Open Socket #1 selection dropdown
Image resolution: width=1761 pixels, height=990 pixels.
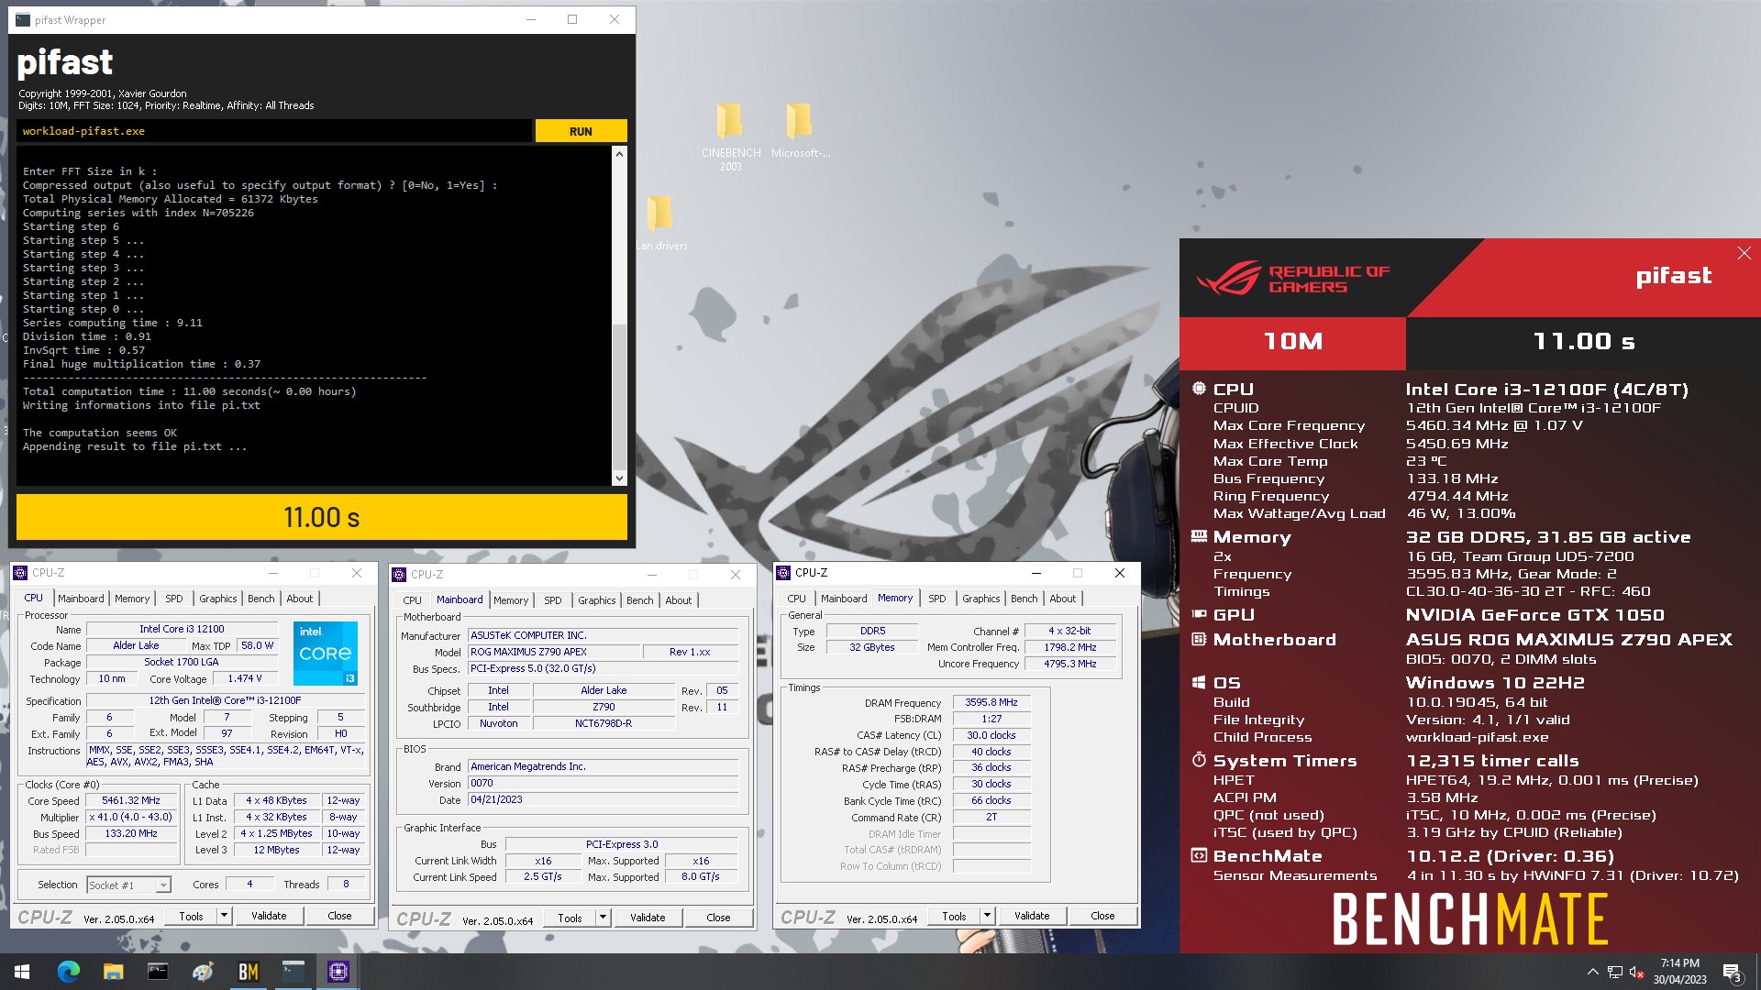pyautogui.click(x=129, y=885)
